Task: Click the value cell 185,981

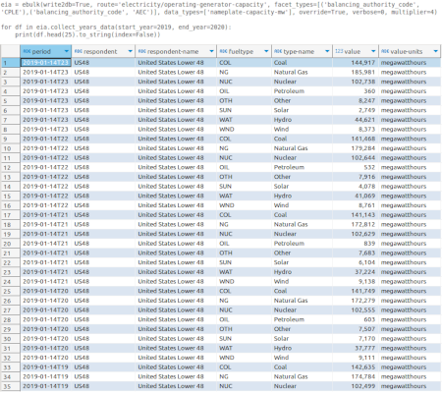Action: [x=356, y=72]
